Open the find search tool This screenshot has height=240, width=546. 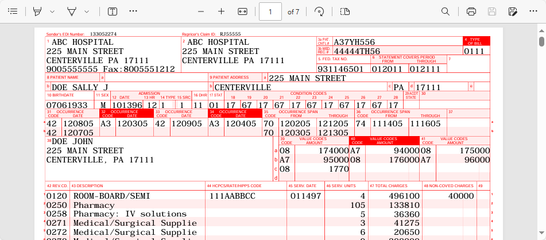[x=445, y=11]
